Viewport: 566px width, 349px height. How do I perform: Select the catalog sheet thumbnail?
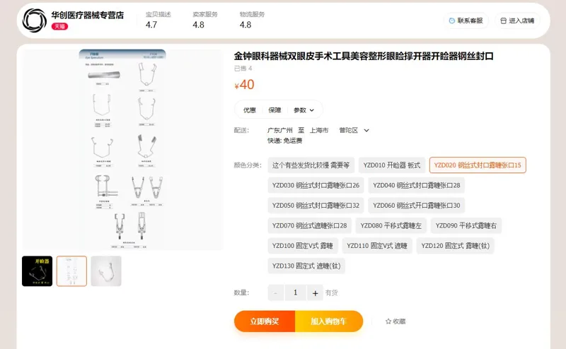tap(72, 271)
